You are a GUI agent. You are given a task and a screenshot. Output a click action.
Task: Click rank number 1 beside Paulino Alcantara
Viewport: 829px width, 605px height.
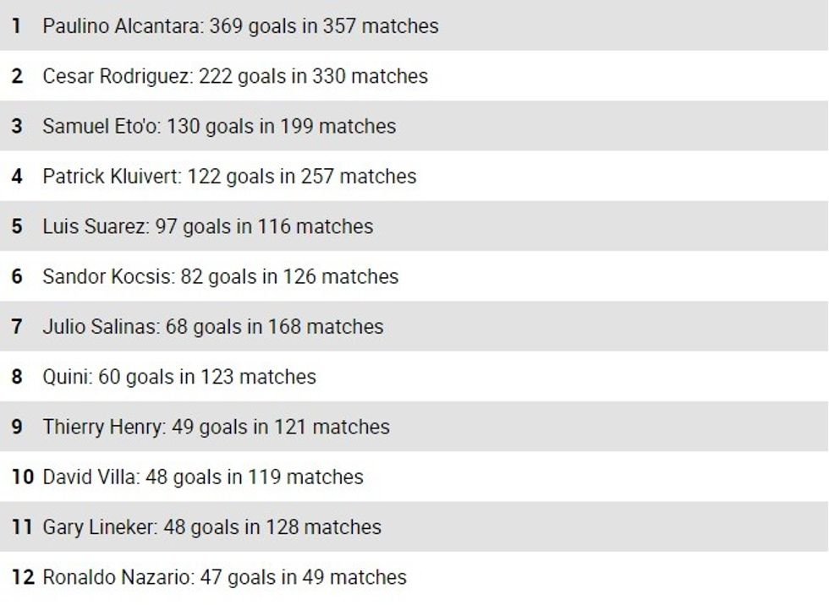pyautogui.click(x=17, y=26)
